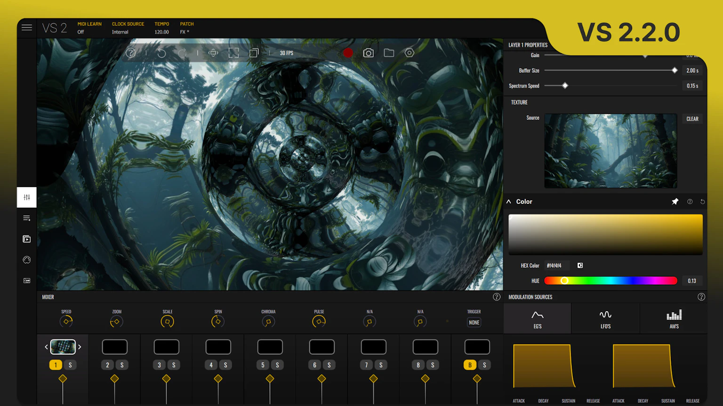Click the undo arrow in the preview toolbar
Viewport: 723px width, 406px height.
[x=161, y=53]
